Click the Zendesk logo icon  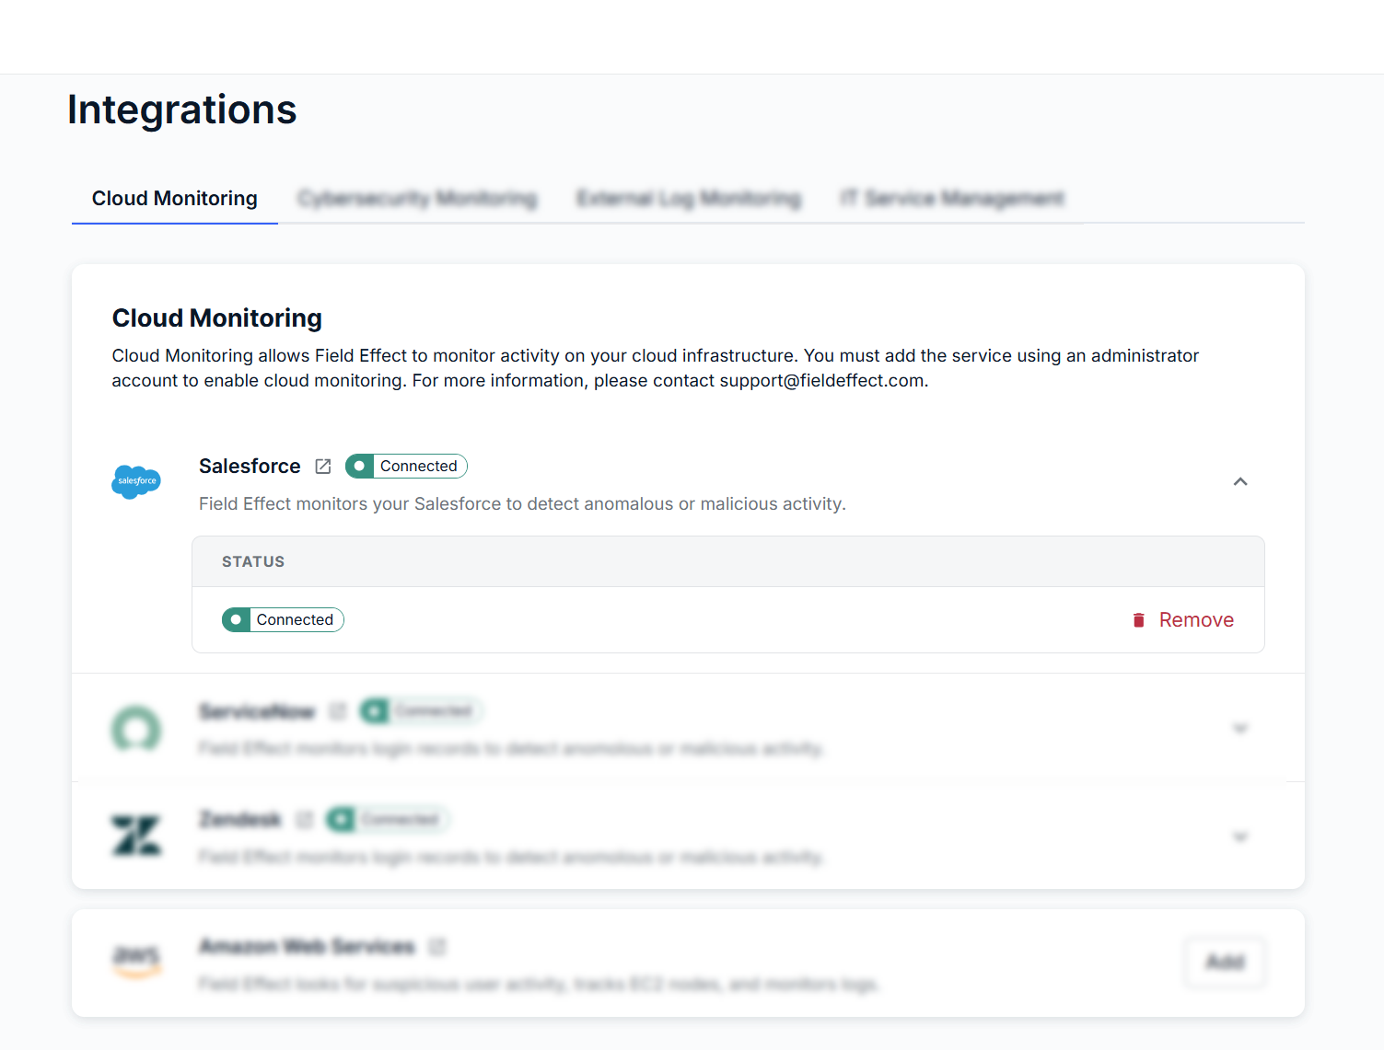click(x=136, y=836)
